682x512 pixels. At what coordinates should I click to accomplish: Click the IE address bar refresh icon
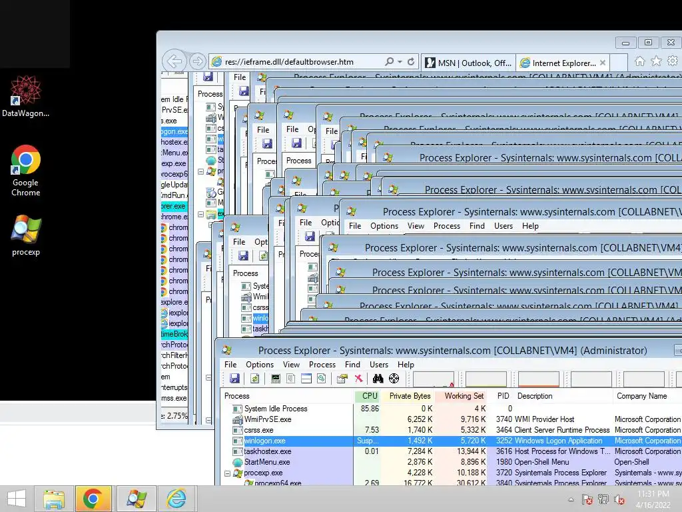(411, 62)
